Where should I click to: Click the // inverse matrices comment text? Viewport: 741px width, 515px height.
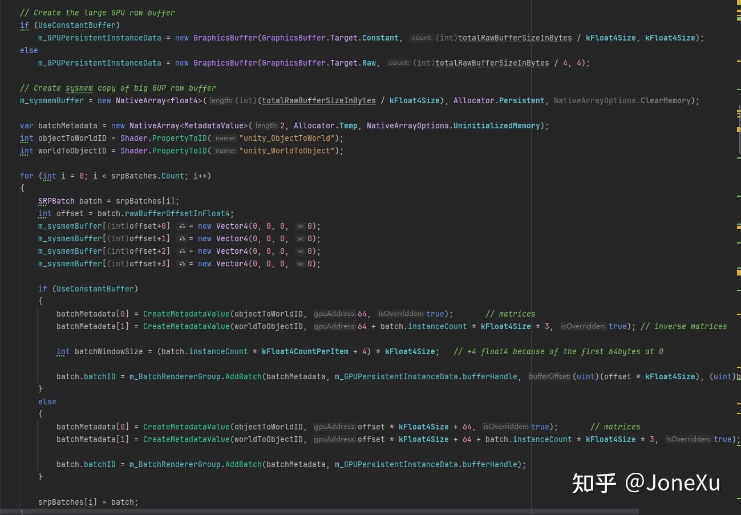tap(683, 326)
